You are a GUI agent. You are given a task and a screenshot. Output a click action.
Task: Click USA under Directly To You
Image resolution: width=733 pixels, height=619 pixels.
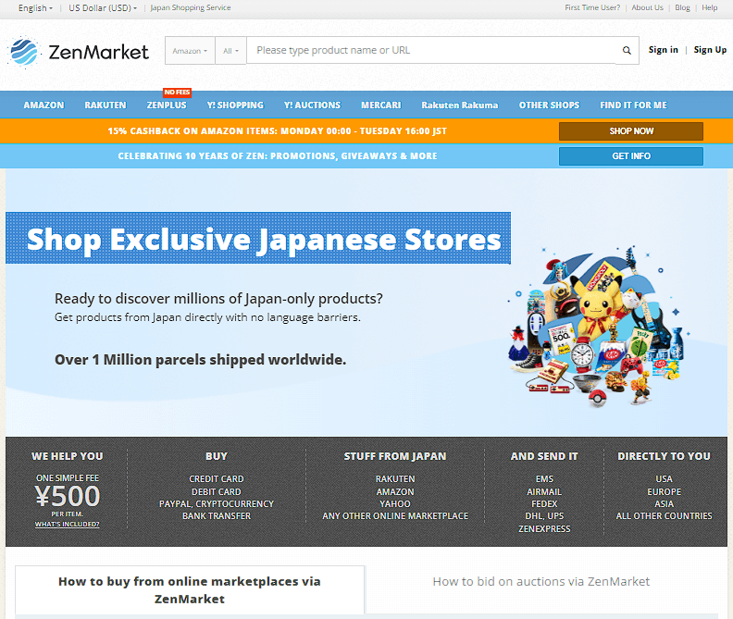click(x=664, y=479)
